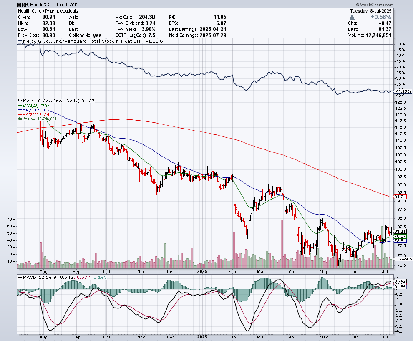Click the Low price value 80.34
The image size is (413, 341).
(49, 29)
